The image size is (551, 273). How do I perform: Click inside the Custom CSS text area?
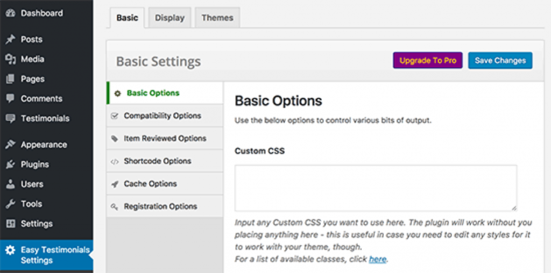pyautogui.click(x=376, y=188)
